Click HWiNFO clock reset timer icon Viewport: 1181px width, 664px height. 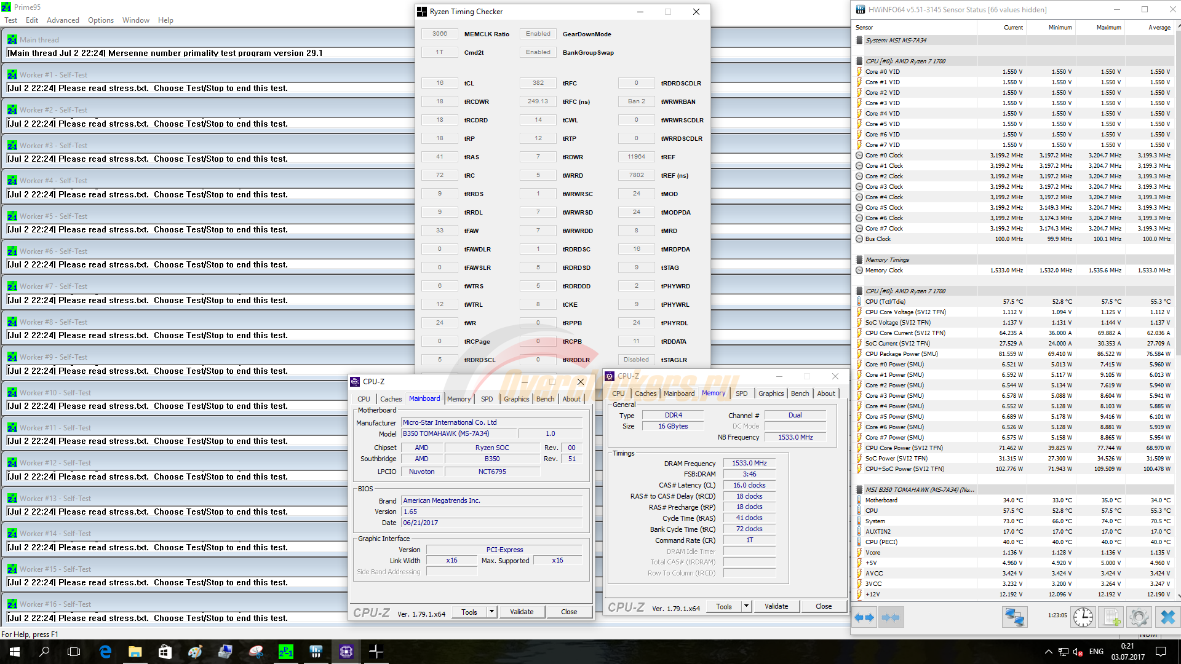tap(1083, 617)
